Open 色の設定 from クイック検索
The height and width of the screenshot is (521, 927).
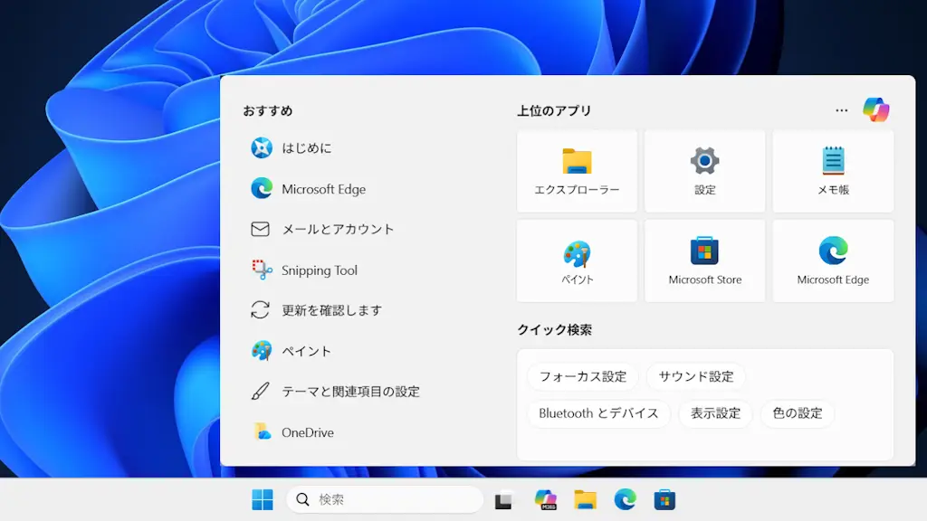click(x=797, y=413)
